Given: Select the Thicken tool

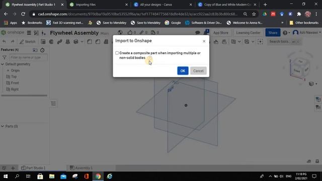Looking at the screenshot, I should tap(76, 42).
